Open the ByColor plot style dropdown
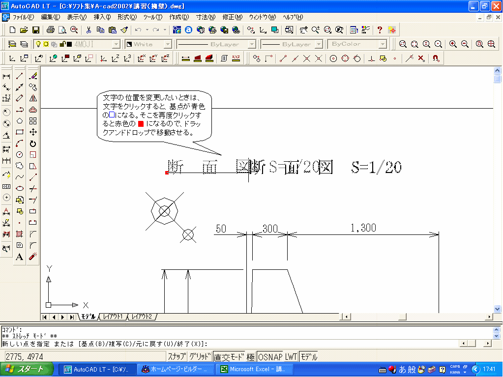The height and width of the screenshot is (377, 503). point(383,44)
